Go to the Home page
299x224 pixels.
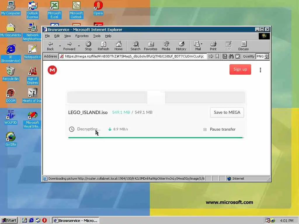(119, 46)
